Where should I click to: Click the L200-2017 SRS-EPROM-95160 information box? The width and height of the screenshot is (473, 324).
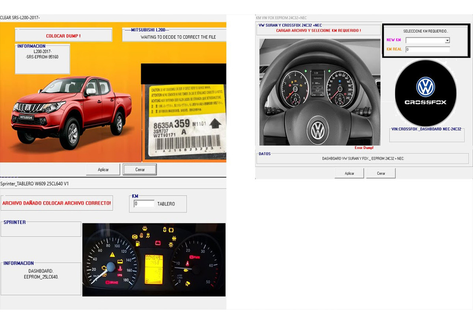[43, 60]
